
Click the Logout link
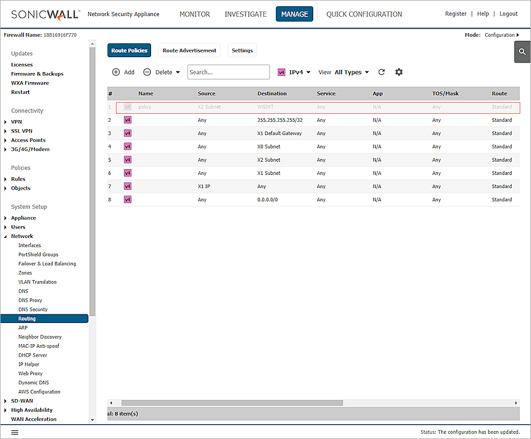point(508,14)
